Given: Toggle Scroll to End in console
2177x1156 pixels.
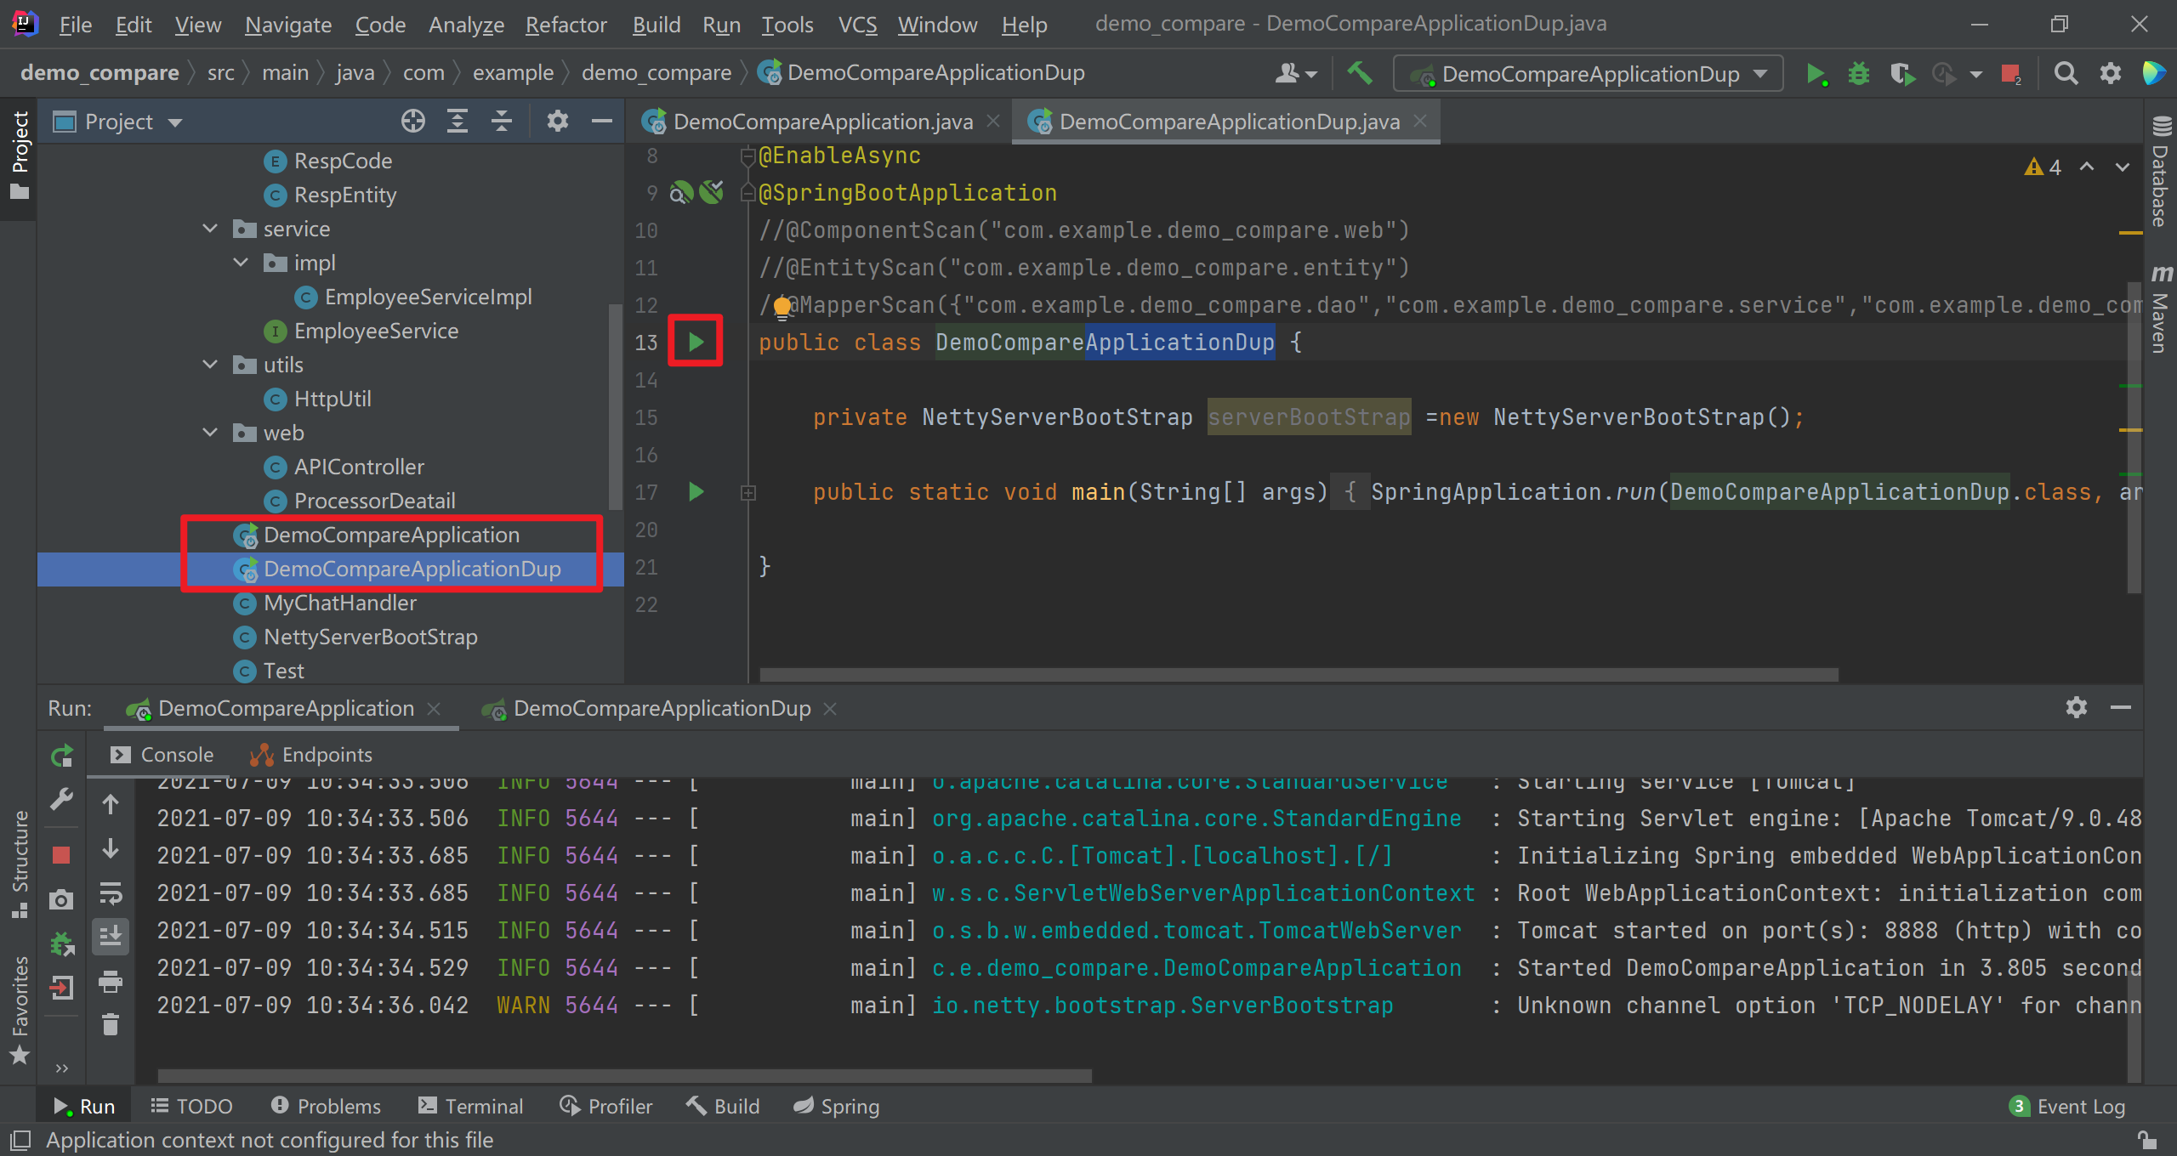Looking at the screenshot, I should [x=111, y=936].
